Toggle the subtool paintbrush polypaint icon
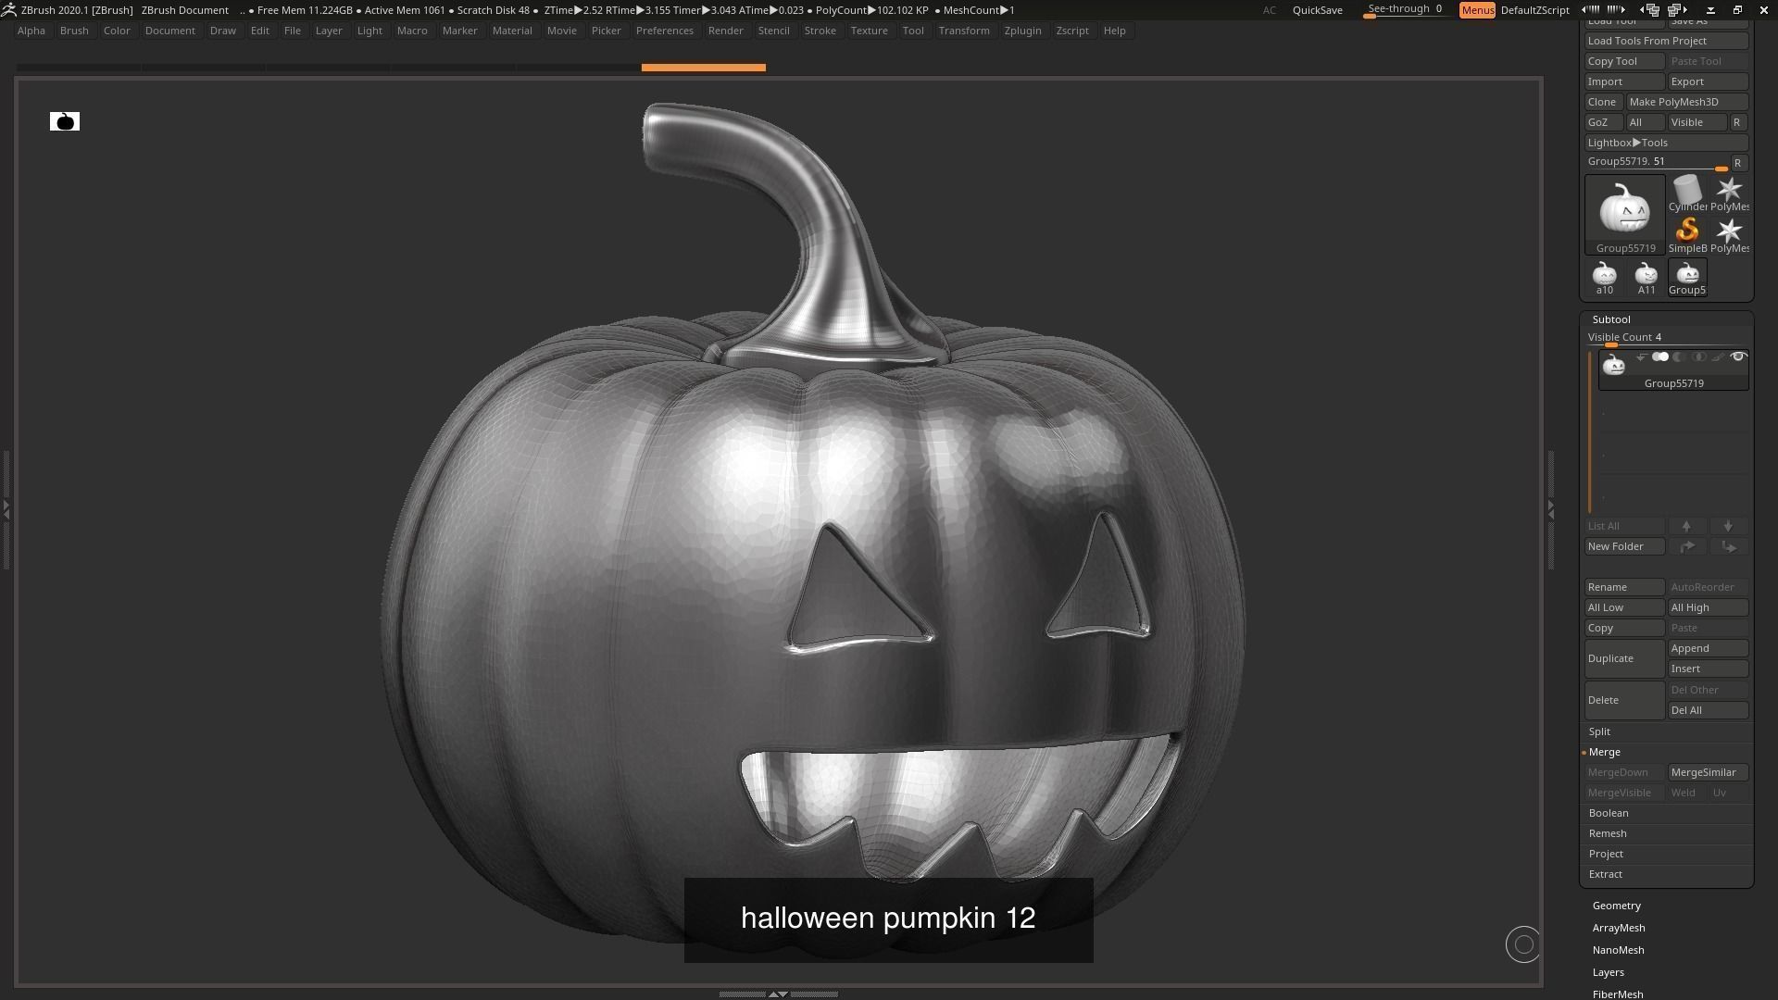Screen dimensions: 1778x1000 point(1718,357)
